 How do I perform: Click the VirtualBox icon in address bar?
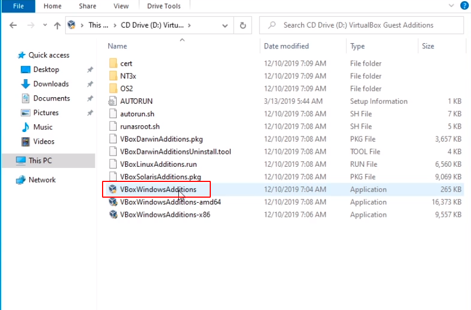tap(72, 25)
